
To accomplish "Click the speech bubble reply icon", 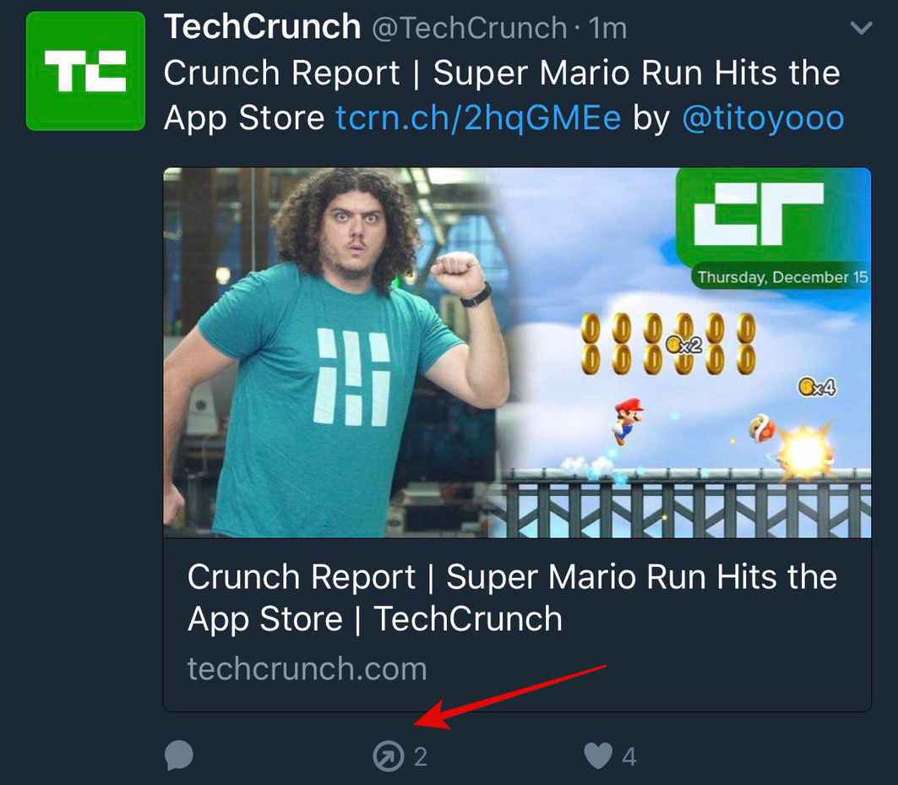I will pos(179,757).
